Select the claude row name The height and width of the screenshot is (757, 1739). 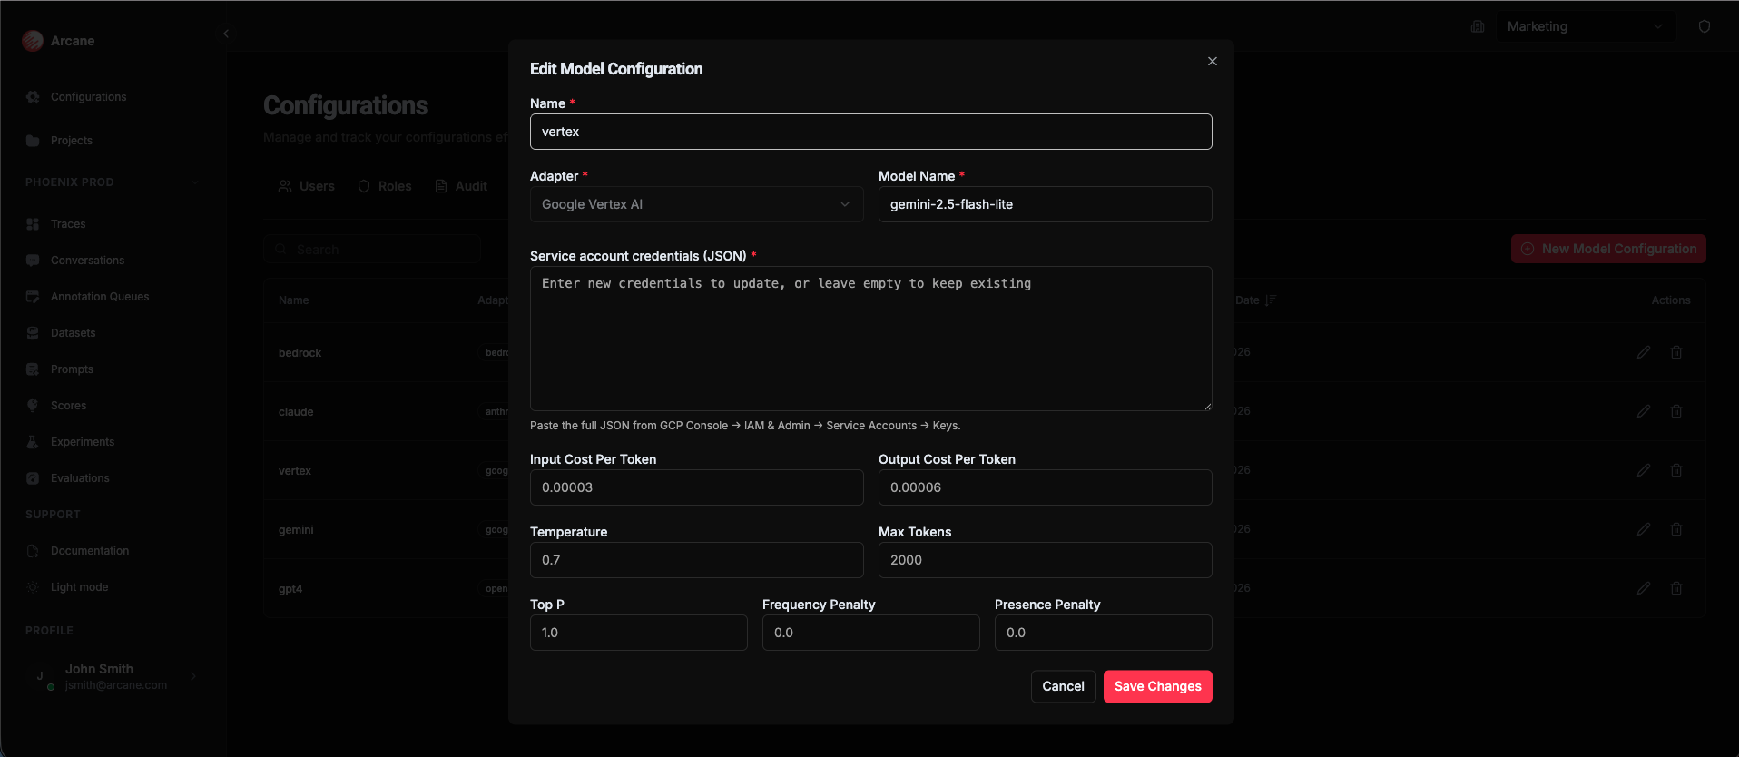(296, 412)
